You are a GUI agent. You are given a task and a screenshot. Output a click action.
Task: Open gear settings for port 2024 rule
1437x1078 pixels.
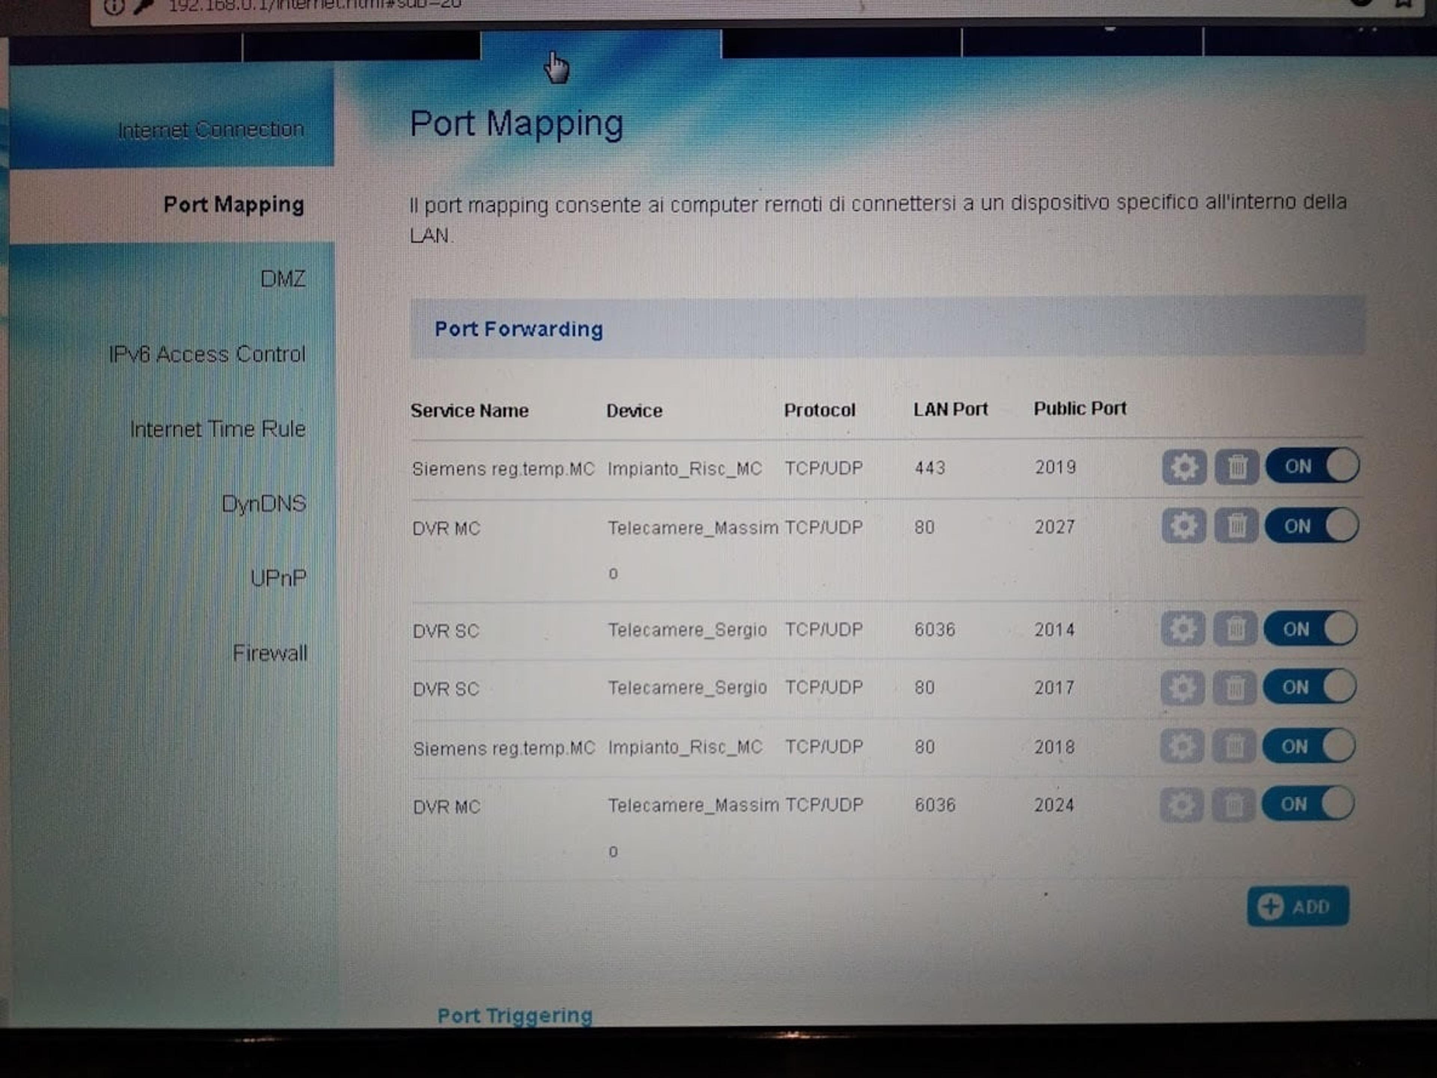click(x=1180, y=805)
